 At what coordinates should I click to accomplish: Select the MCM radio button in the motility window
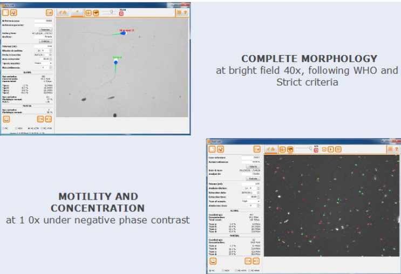[223, 270]
